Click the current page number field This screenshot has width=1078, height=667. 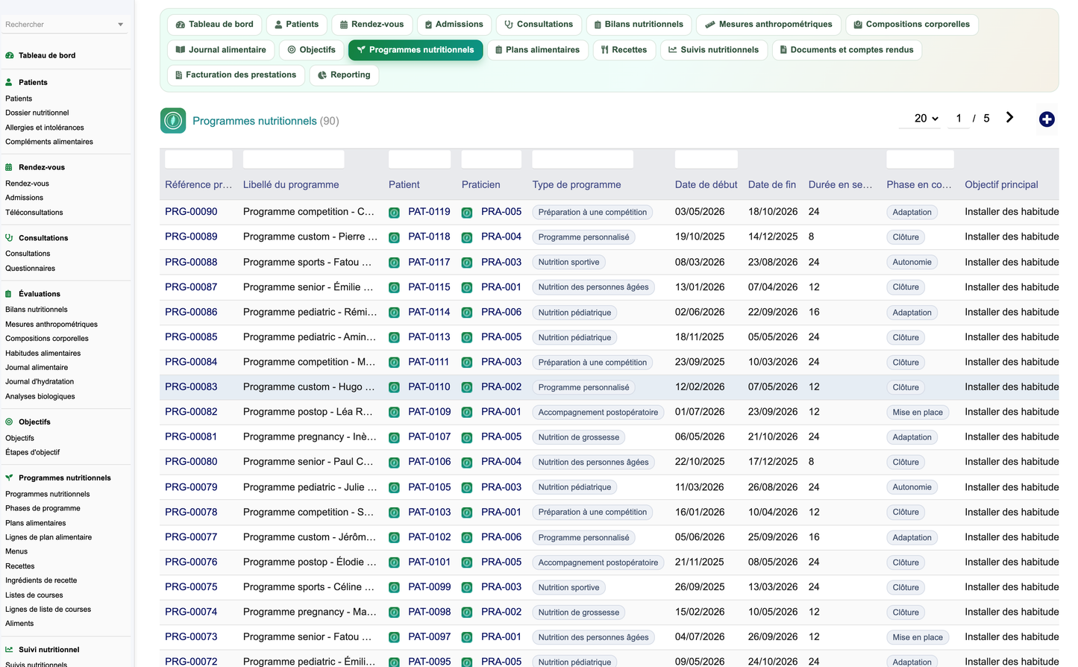959,119
